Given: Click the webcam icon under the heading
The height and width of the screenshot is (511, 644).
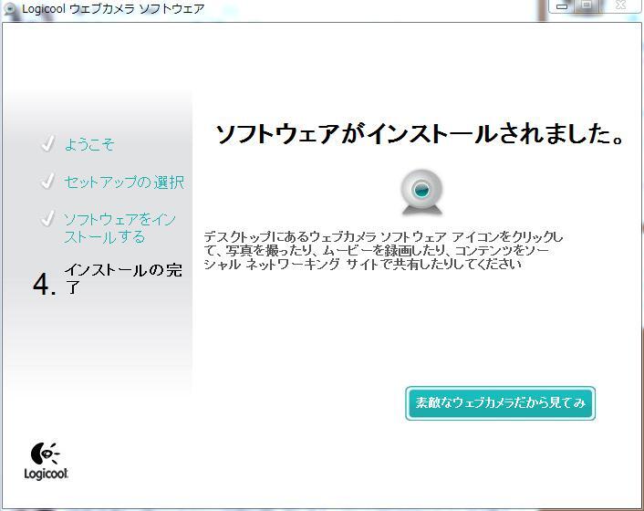Looking at the screenshot, I should point(421,193).
